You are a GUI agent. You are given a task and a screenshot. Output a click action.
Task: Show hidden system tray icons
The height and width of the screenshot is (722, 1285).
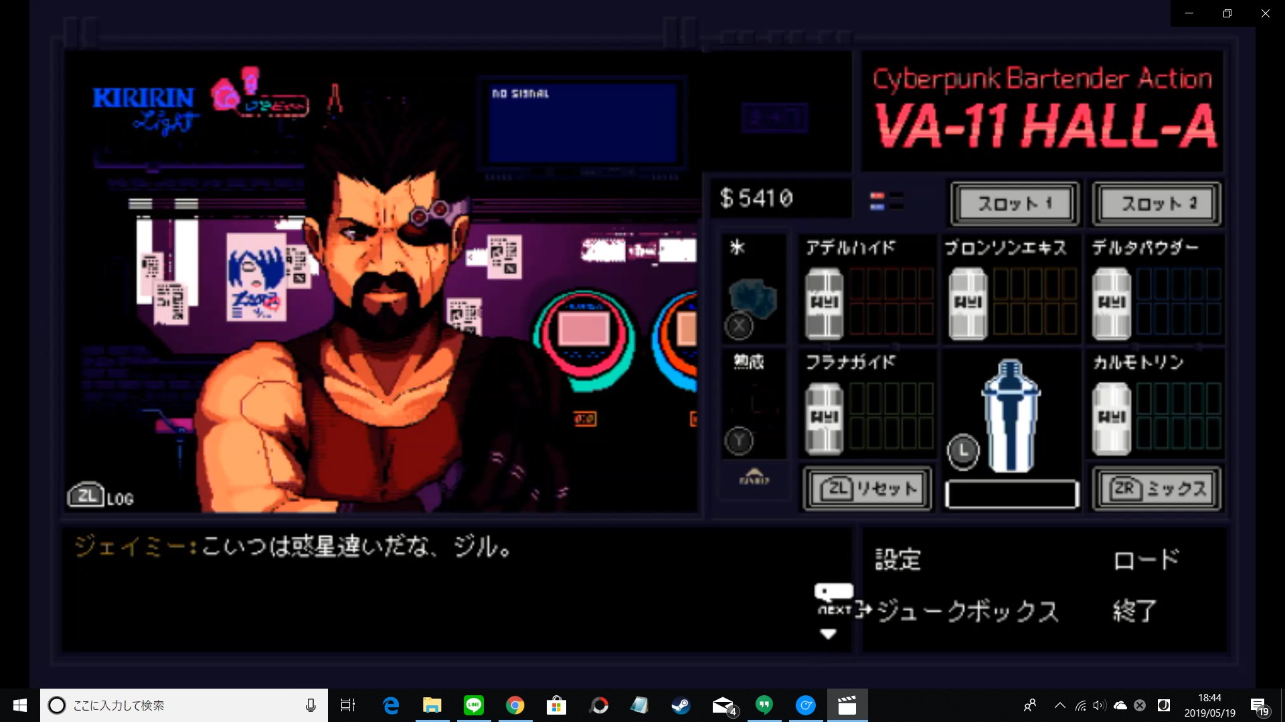[1060, 705]
